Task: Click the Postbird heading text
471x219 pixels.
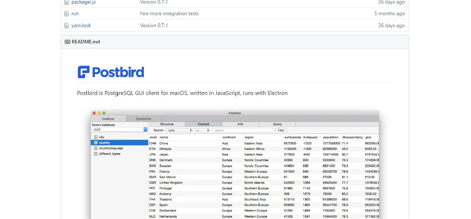Action: coord(118,72)
